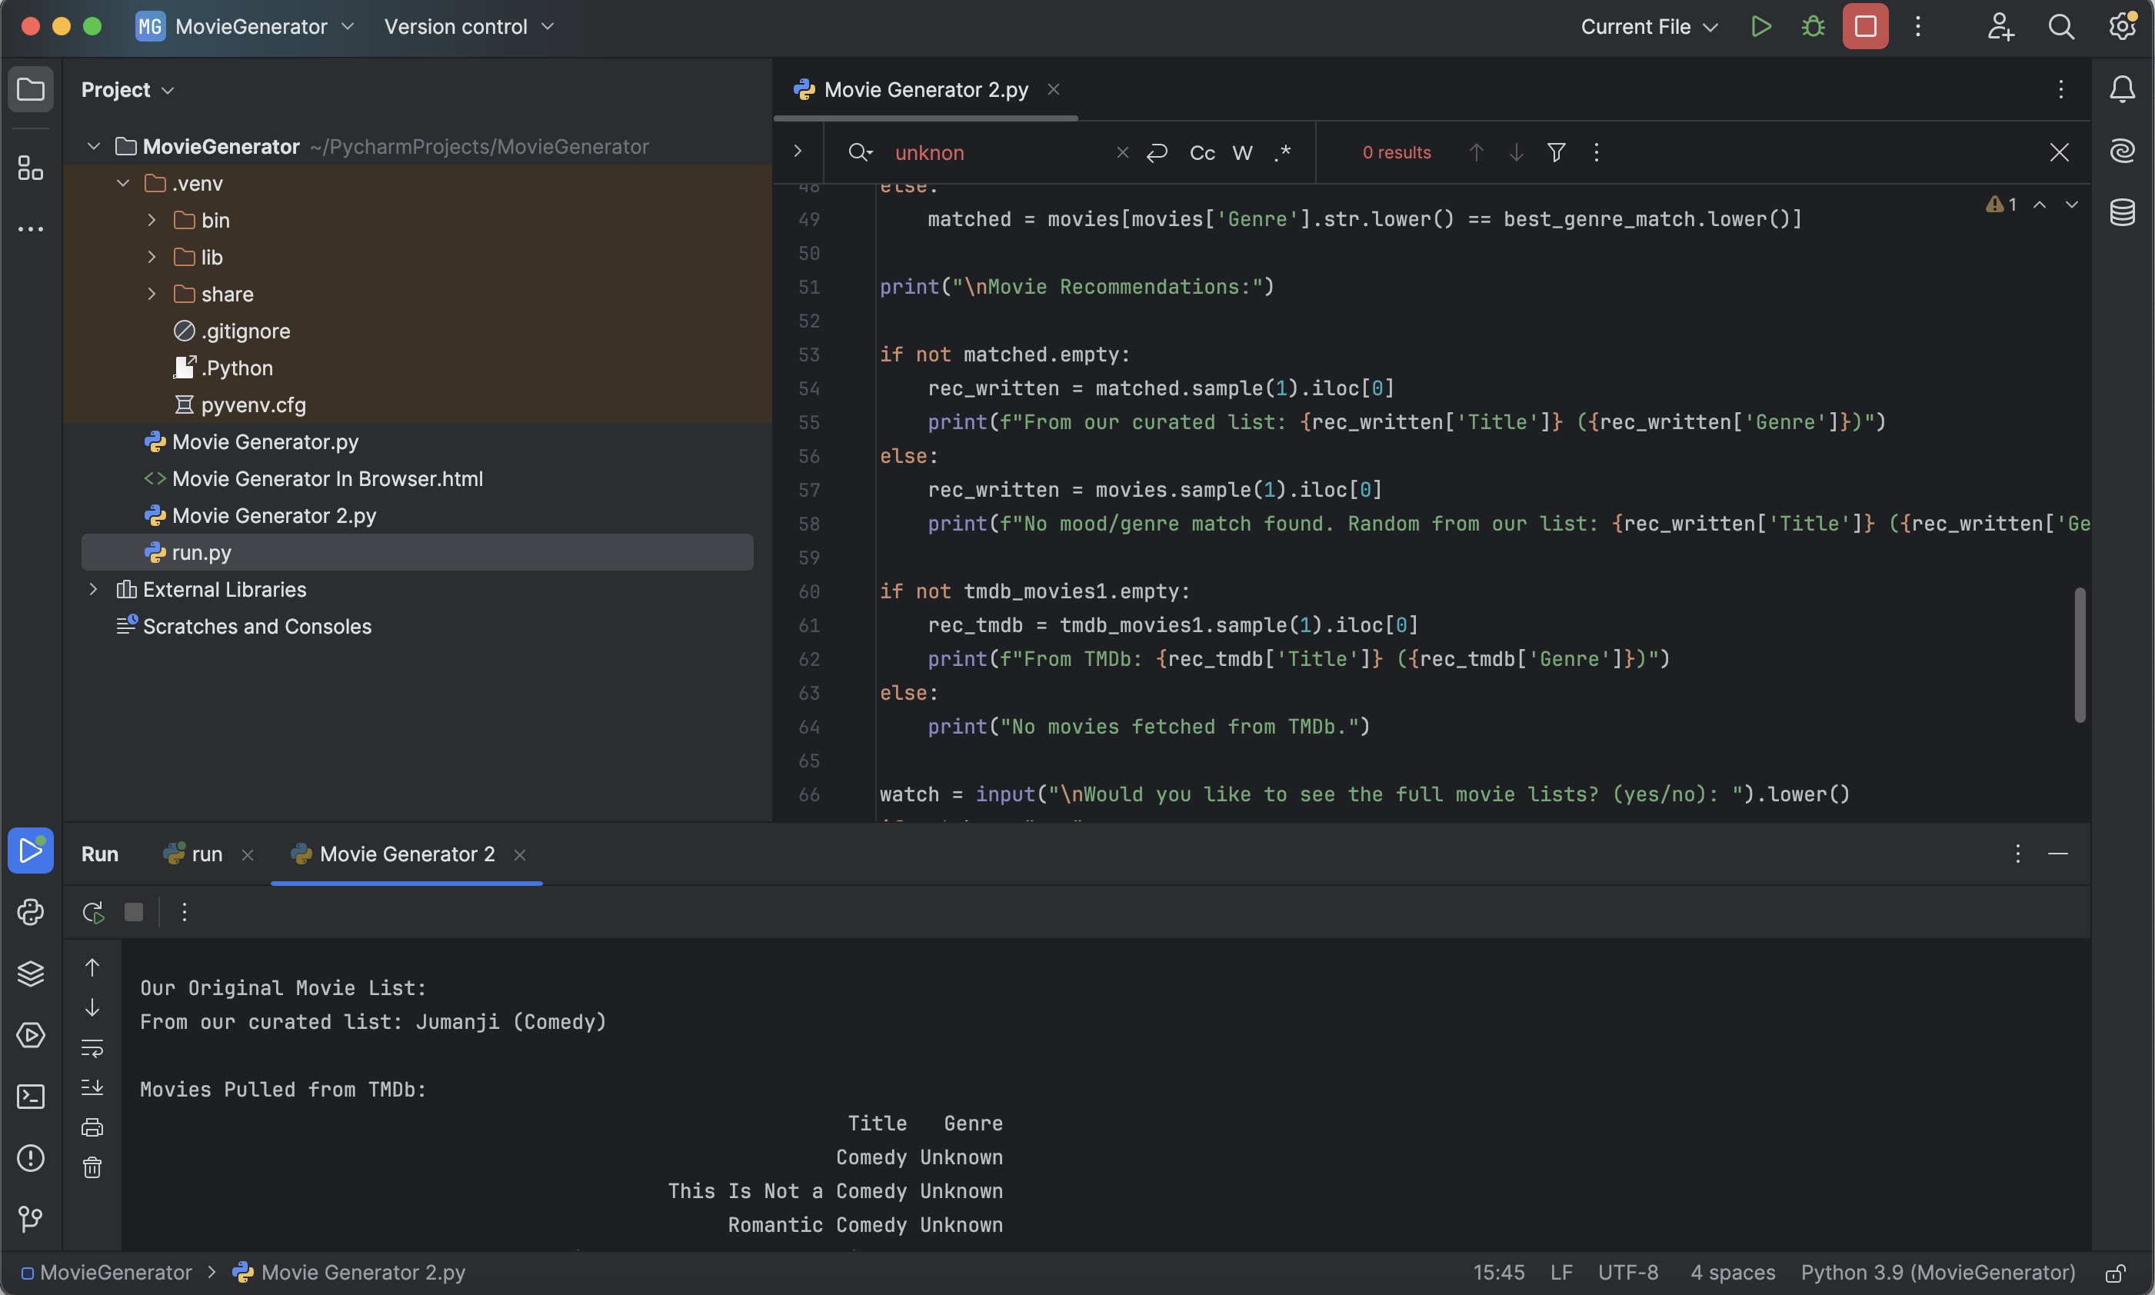Open the Python Packages layers icon
The width and height of the screenshot is (2155, 1295).
(x=31, y=973)
